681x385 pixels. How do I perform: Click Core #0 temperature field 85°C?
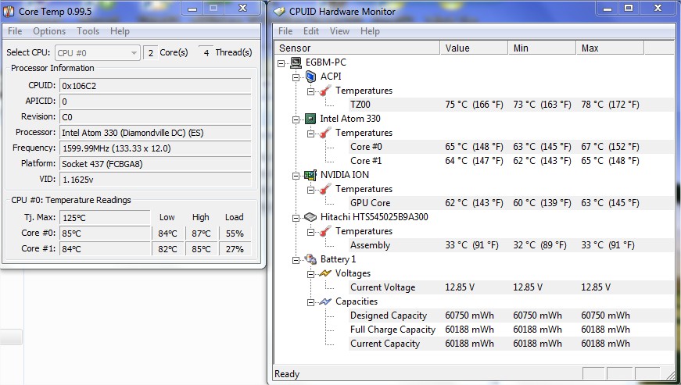[x=104, y=233]
